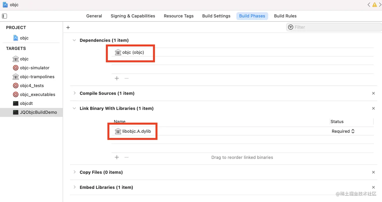Click the objc title in window title bar

coord(14,5)
